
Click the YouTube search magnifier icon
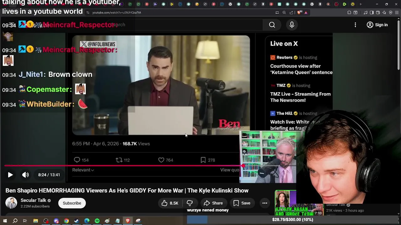[272, 25]
